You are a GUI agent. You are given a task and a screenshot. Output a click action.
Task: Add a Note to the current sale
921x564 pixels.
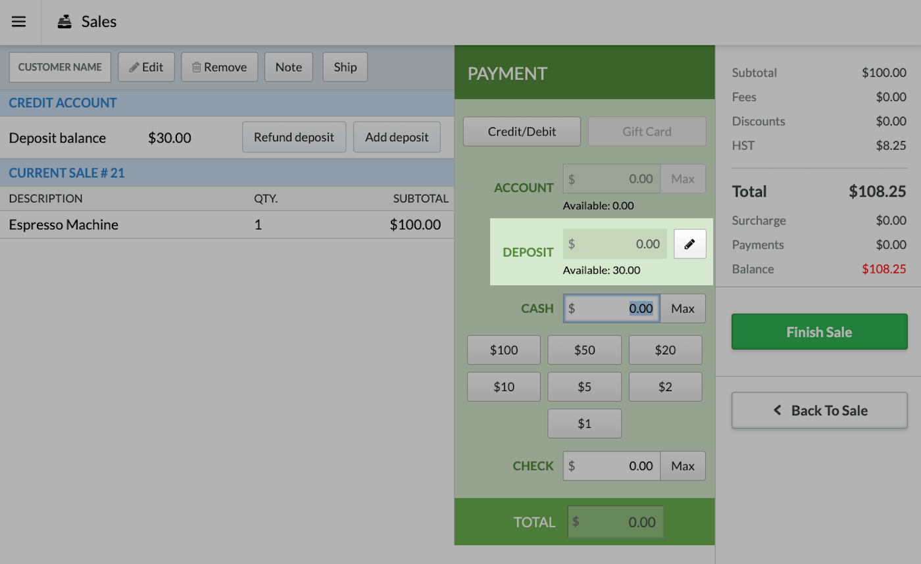288,66
